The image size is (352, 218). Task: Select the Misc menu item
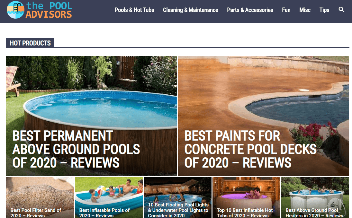[305, 10]
